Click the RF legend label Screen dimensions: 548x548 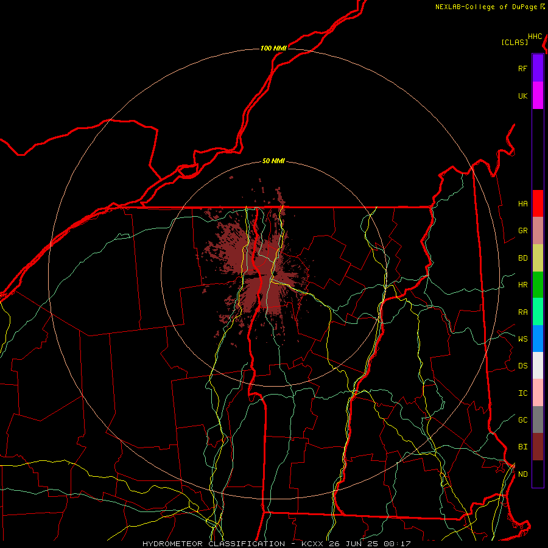pos(522,68)
